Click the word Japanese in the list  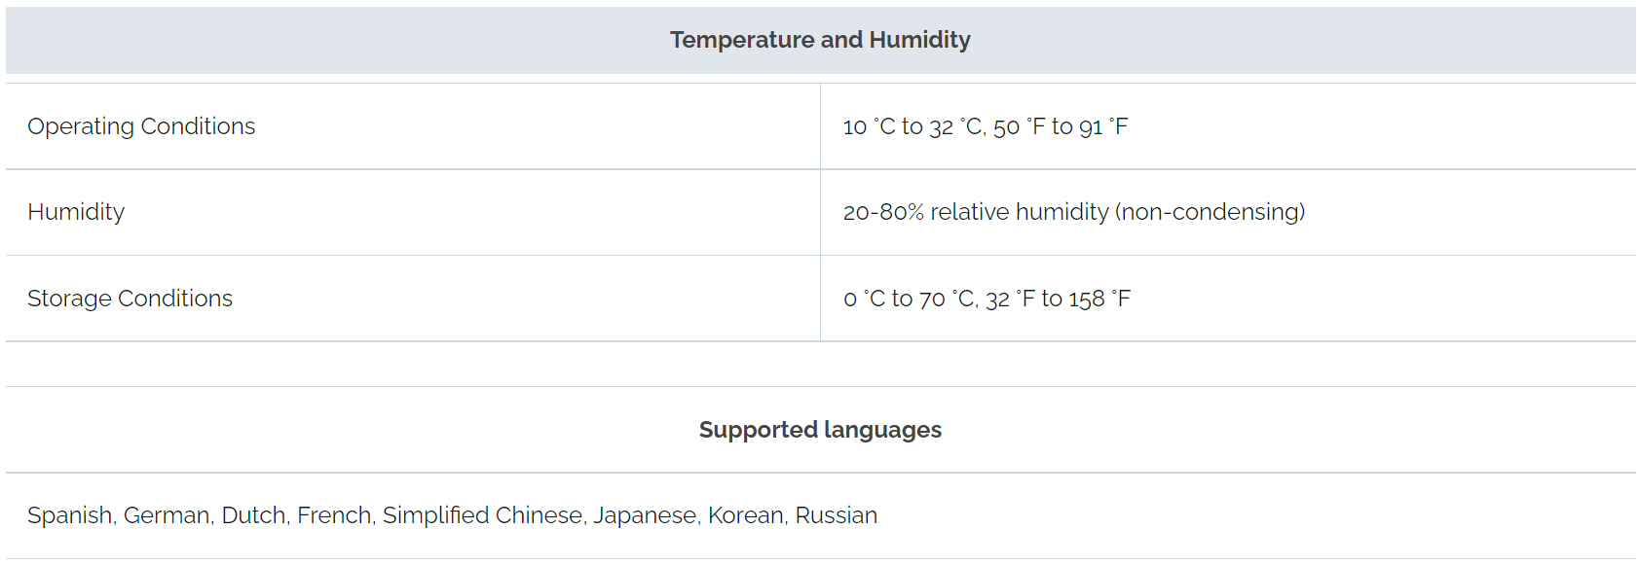pyautogui.click(x=645, y=515)
